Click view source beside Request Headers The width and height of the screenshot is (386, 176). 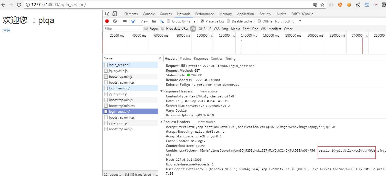coord(206,122)
